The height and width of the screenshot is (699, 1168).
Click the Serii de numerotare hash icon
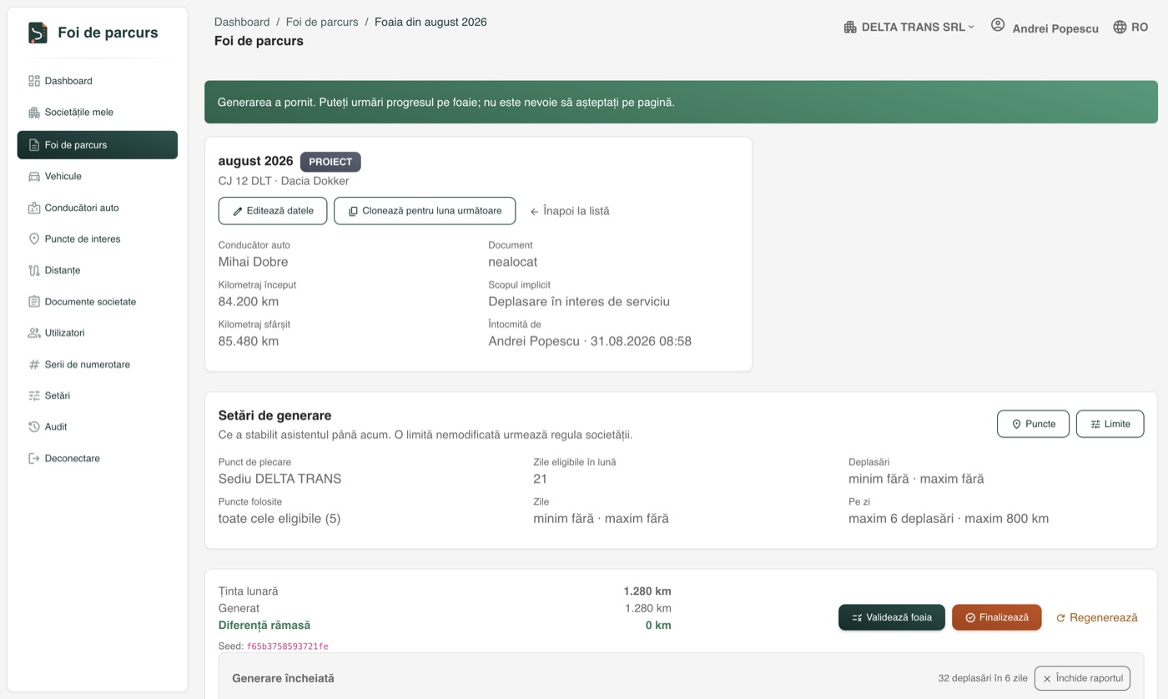click(x=34, y=365)
